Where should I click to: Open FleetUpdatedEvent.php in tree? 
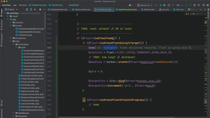point(28,32)
